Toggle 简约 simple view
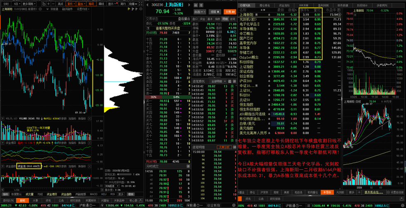 click(123, 4)
